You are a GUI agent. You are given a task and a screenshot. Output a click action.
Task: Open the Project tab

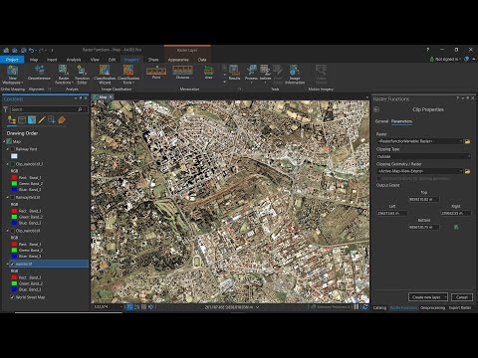12,60
